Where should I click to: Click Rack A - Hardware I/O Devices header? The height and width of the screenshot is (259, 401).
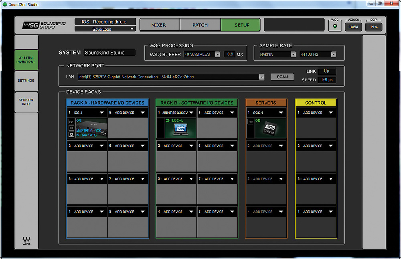coord(107,103)
